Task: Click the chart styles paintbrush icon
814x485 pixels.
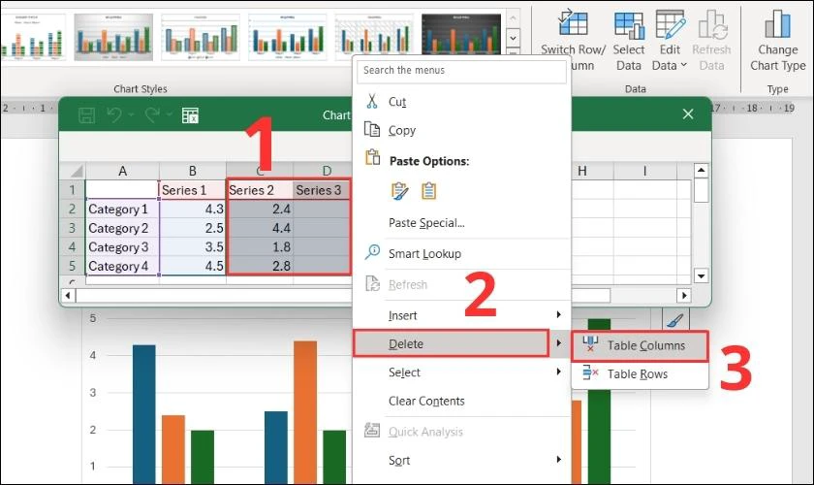Action: click(674, 320)
